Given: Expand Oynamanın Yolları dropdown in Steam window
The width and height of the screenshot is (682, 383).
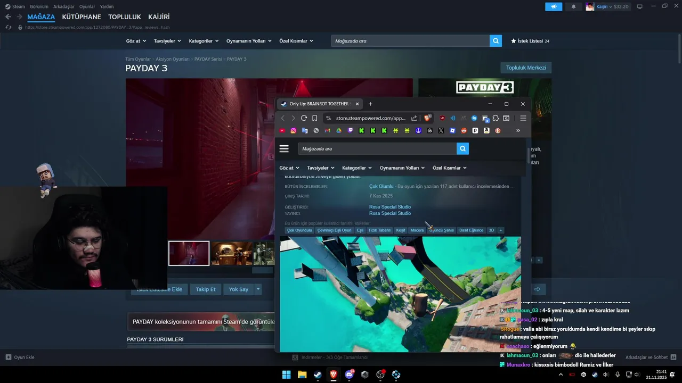Looking at the screenshot, I should (x=249, y=41).
